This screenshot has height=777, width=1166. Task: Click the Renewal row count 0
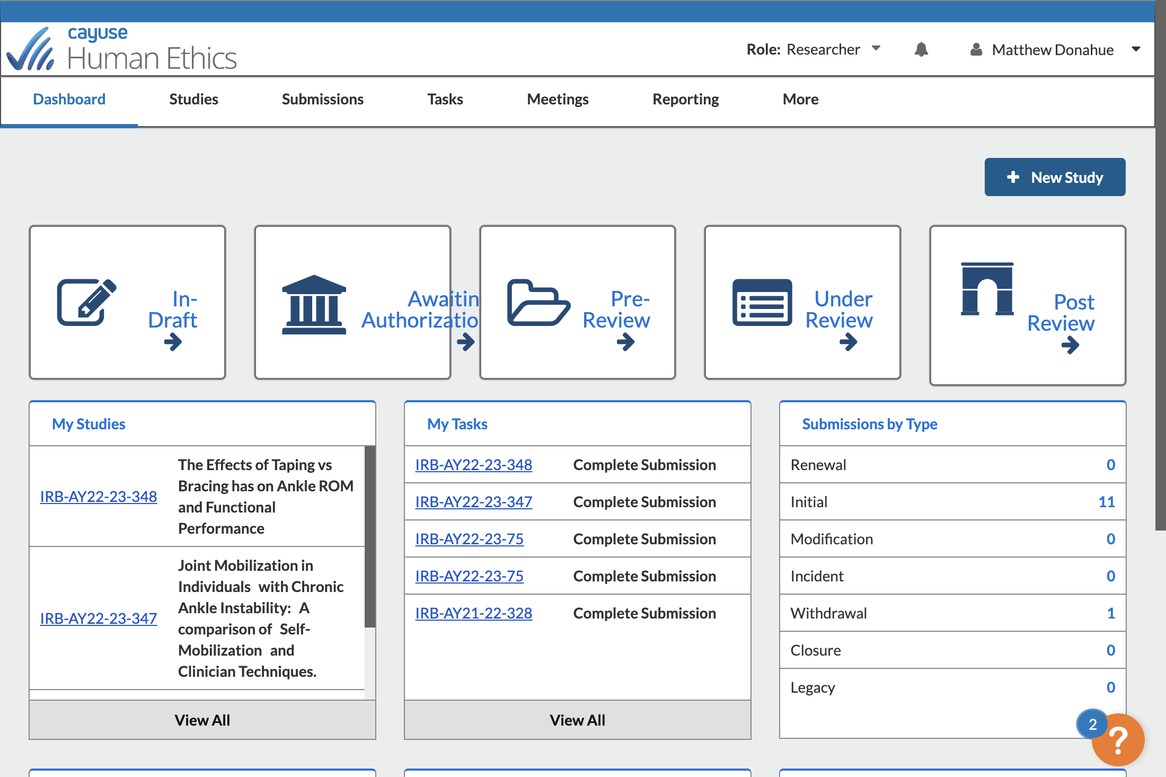tap(1111, 465)
